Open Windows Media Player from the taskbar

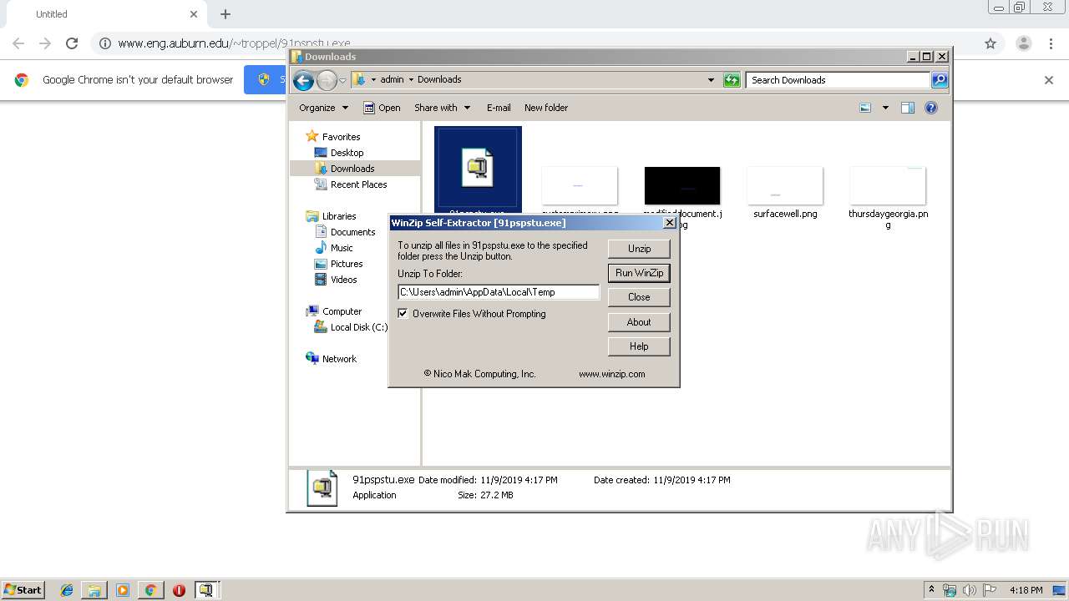pos(123,590)
